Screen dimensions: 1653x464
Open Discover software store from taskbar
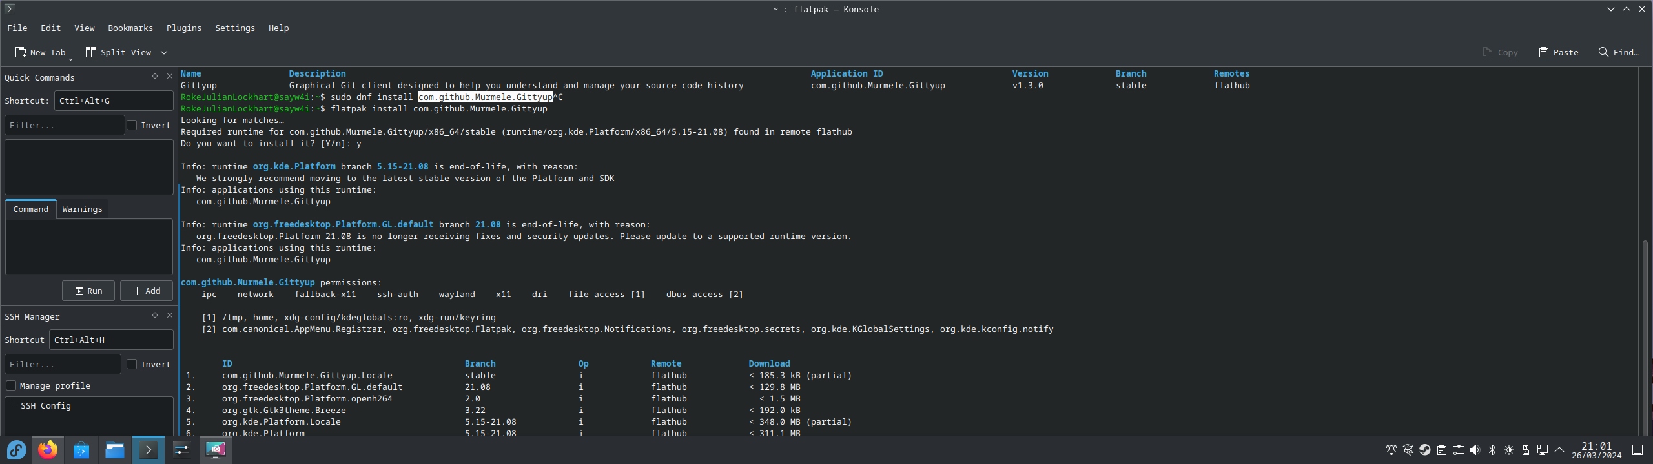point(81,450)
